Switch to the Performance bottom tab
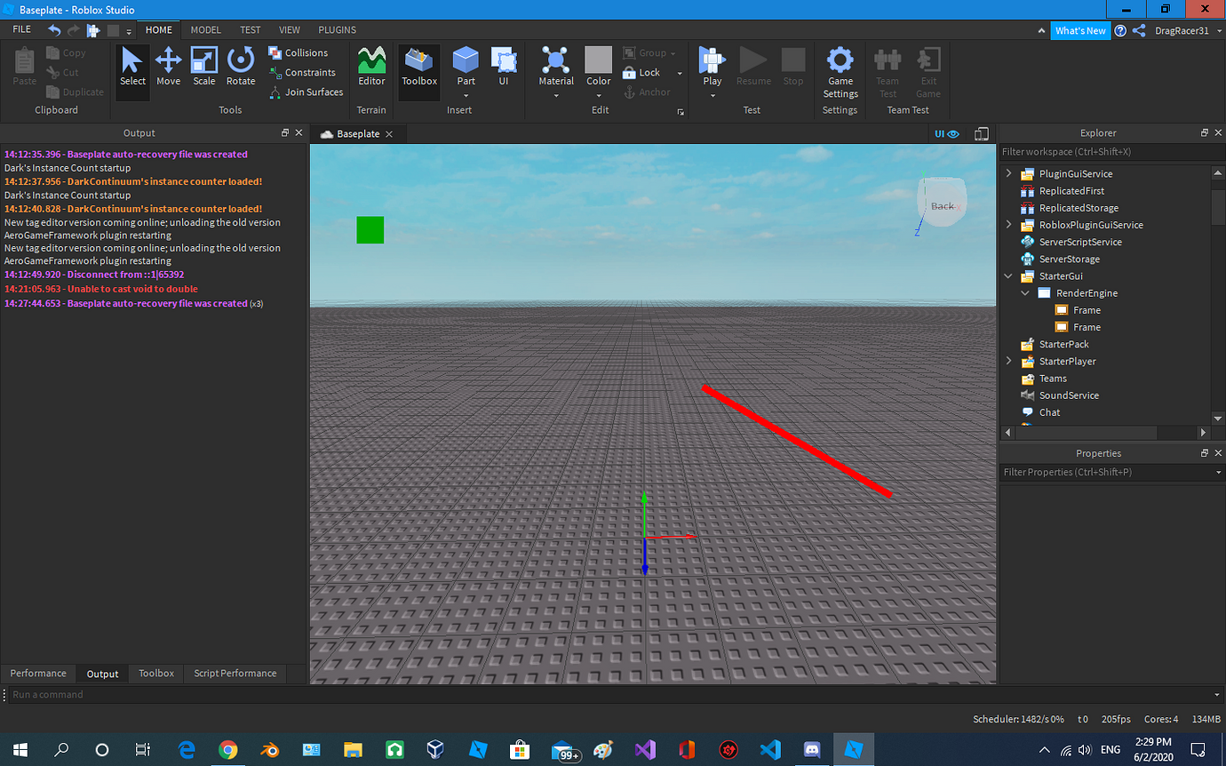The width and height of the screenshot is (1226, 766). point(38,674)
